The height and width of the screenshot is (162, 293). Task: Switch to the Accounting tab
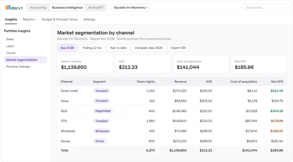click(x=38, y=8)
